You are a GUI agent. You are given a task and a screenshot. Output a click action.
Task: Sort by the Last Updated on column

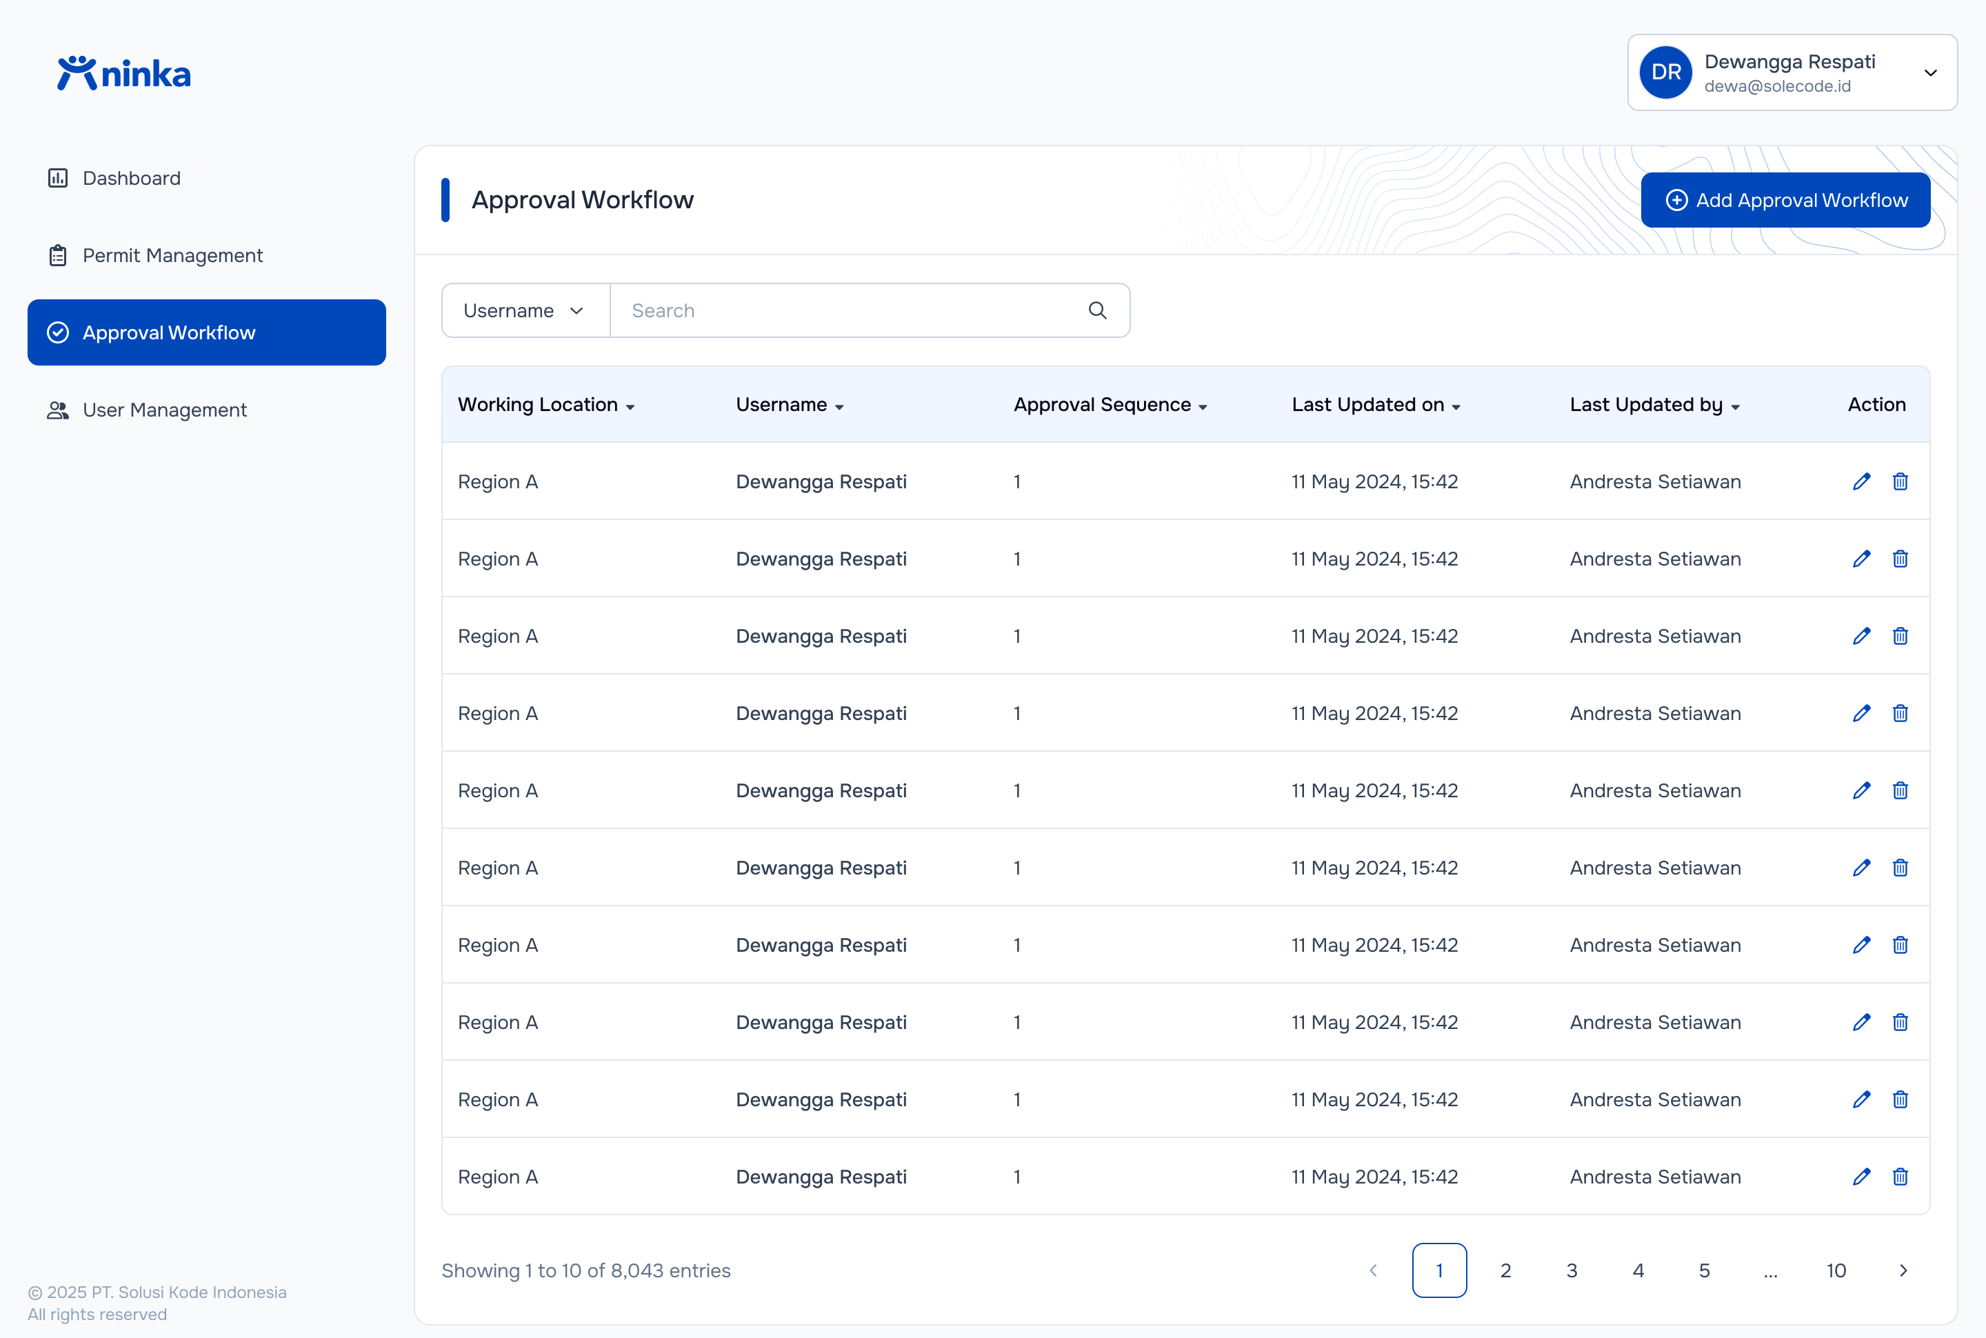(1376, 404)
